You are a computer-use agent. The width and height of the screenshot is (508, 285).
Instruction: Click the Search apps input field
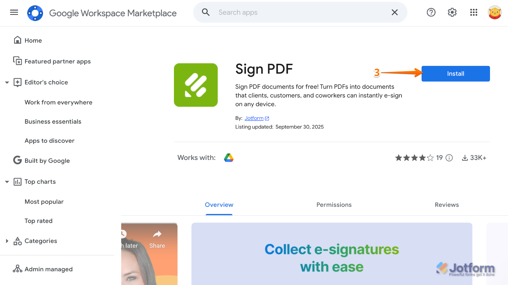(300, 12)
